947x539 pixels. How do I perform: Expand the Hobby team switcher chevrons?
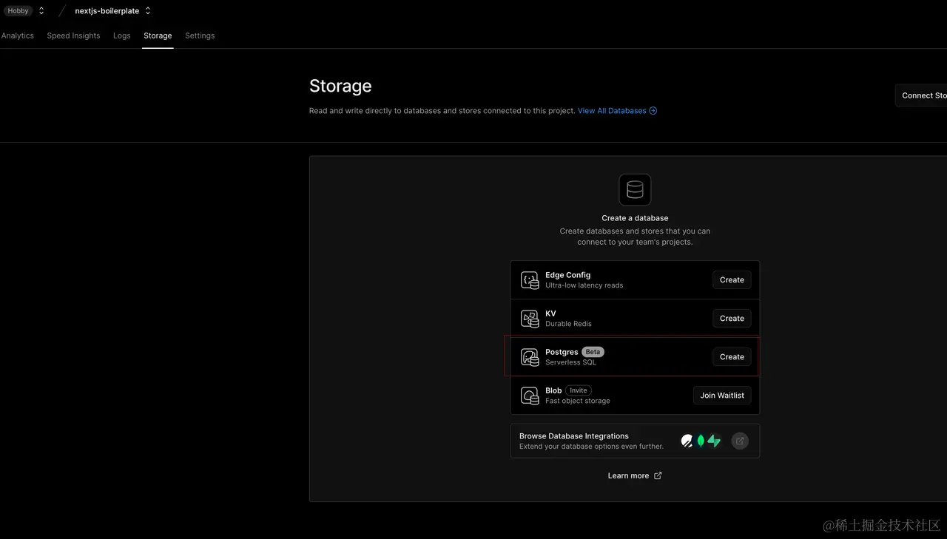coord(41,11)
